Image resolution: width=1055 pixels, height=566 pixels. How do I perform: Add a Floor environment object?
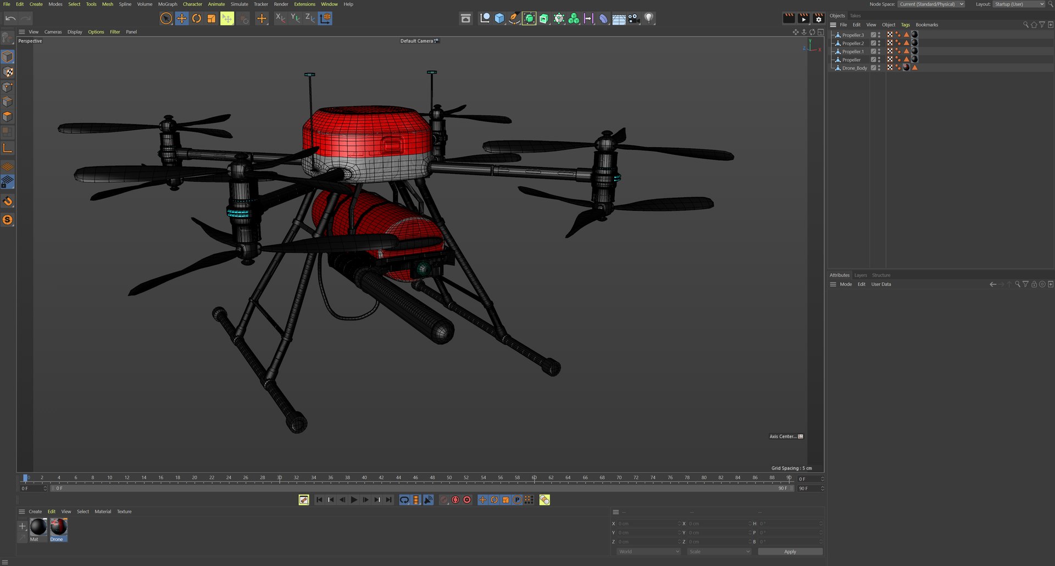point(619,18)
